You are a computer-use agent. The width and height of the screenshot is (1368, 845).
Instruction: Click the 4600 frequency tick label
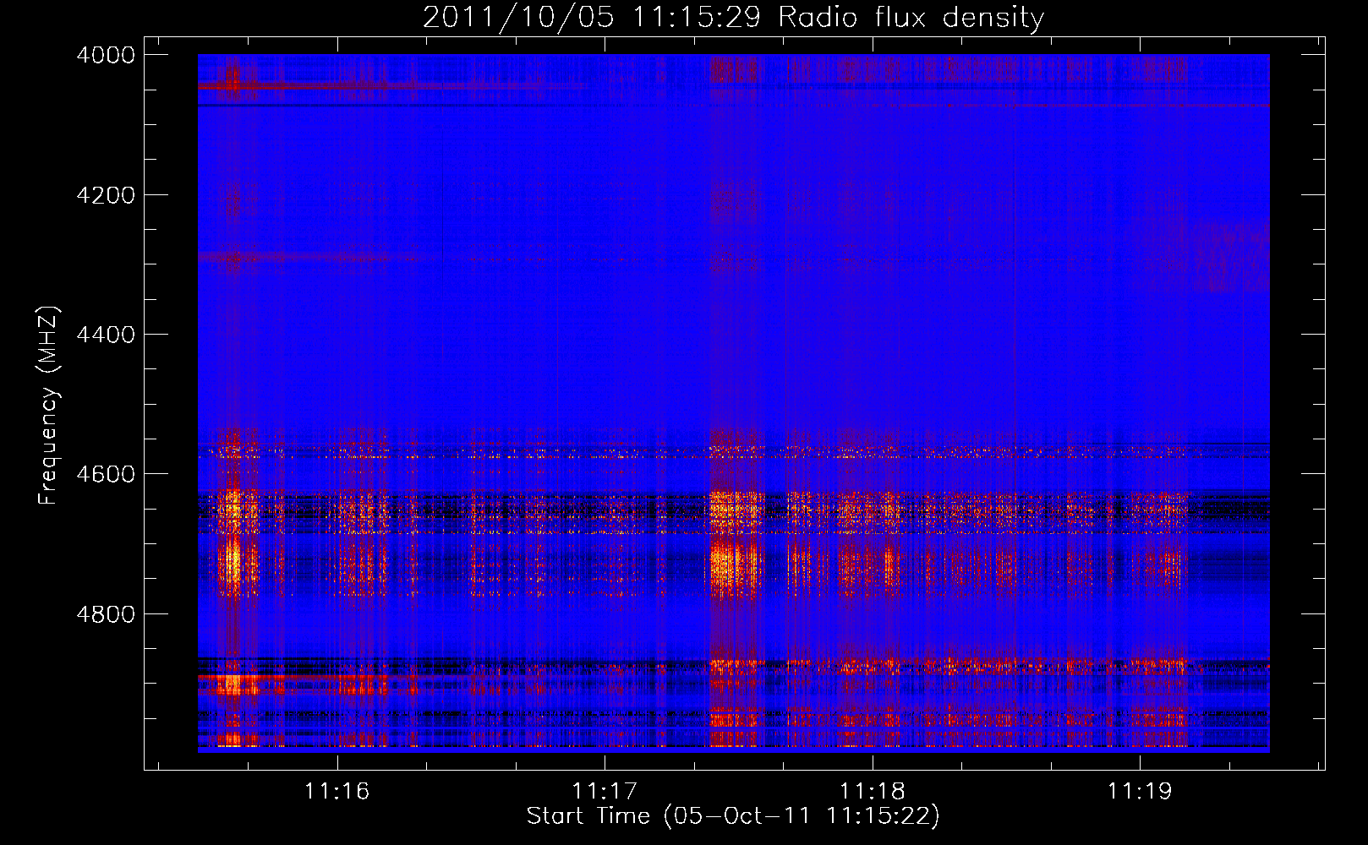click(106, 474)
